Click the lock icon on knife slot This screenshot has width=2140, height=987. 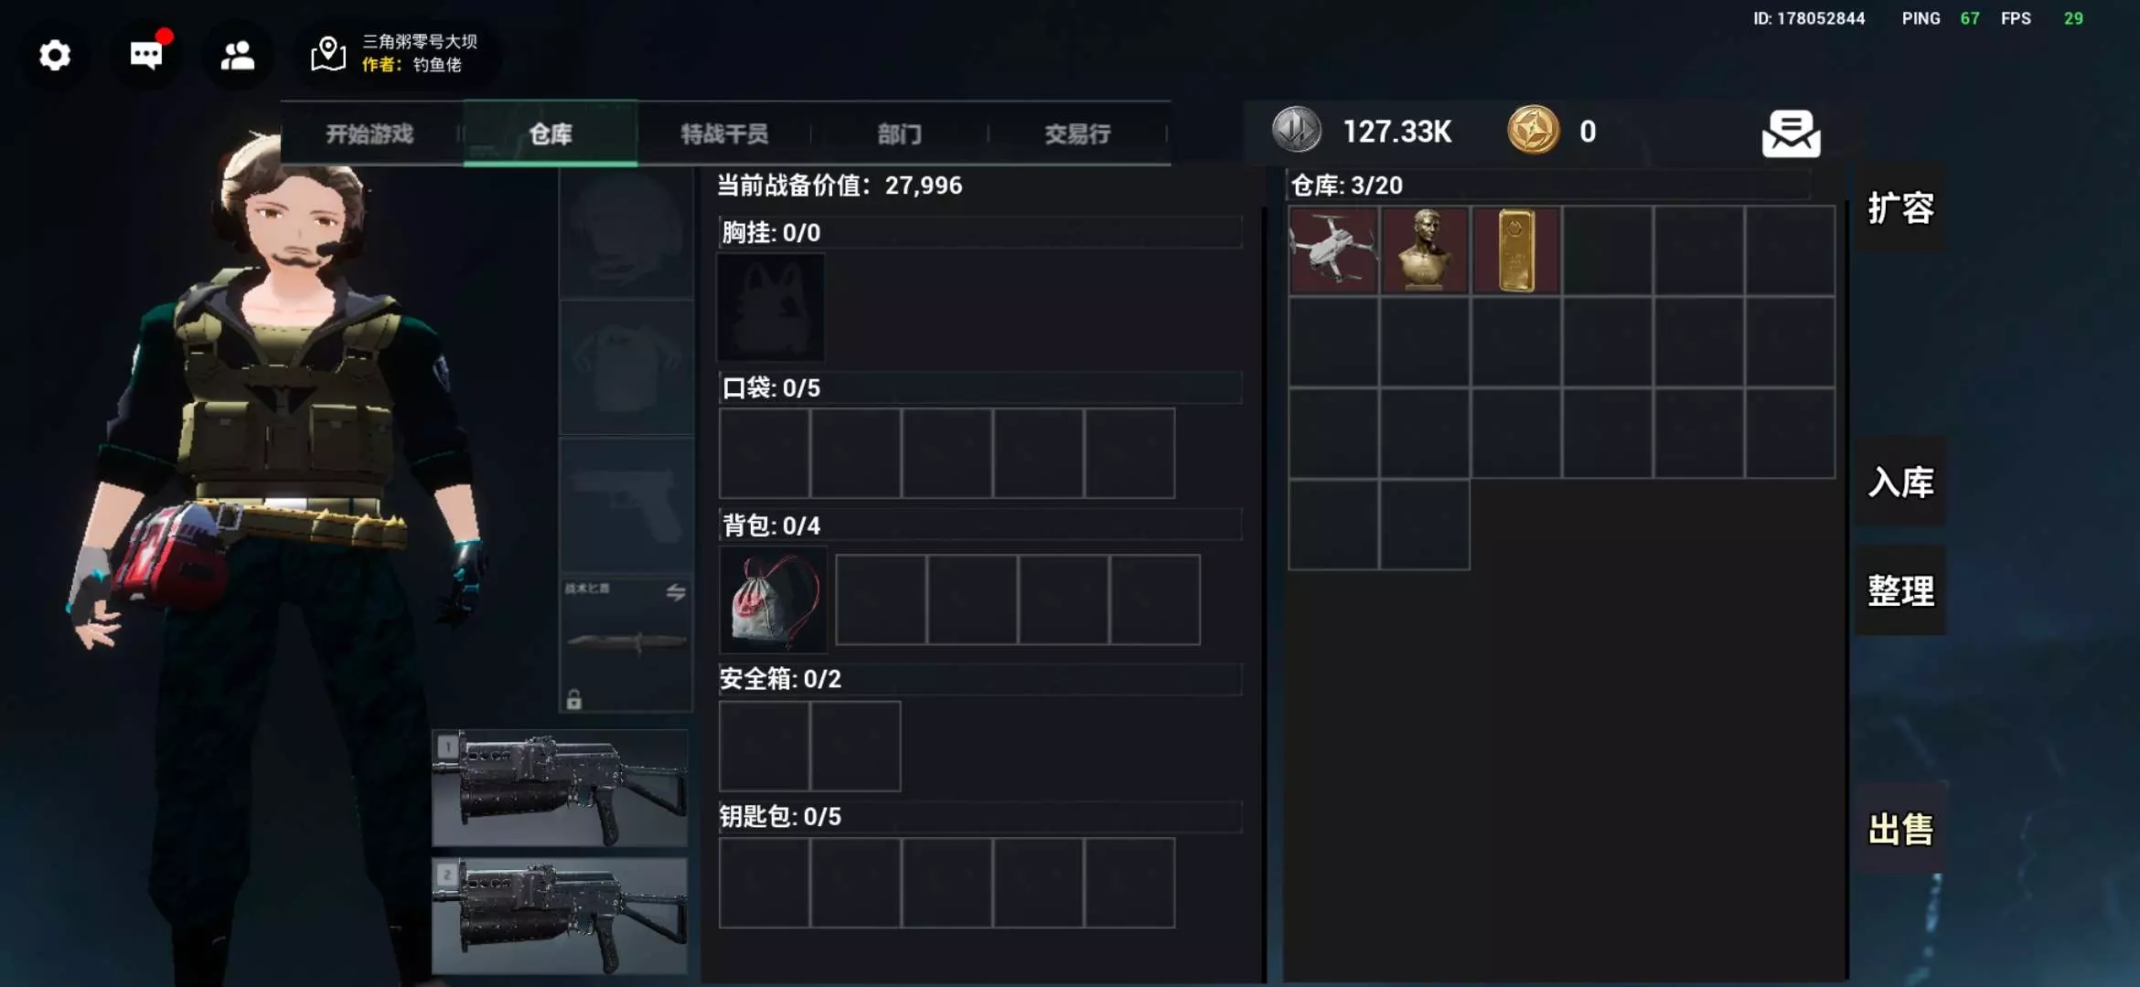[573, 699]
